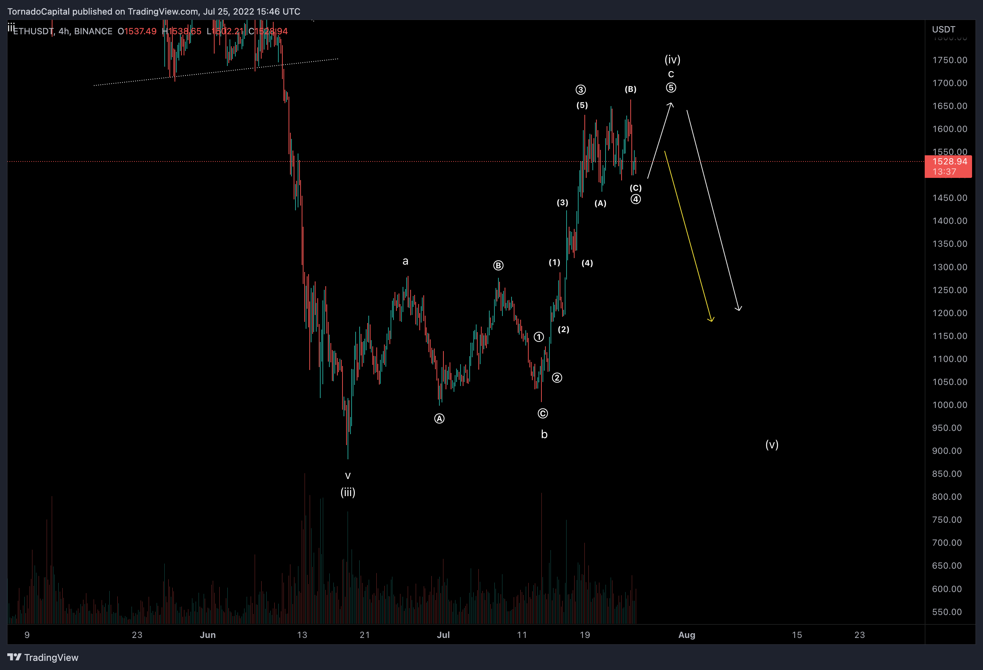Select the (2) wave label
The width and height of the screenshot is (983, 670).
tap(563, 329)
